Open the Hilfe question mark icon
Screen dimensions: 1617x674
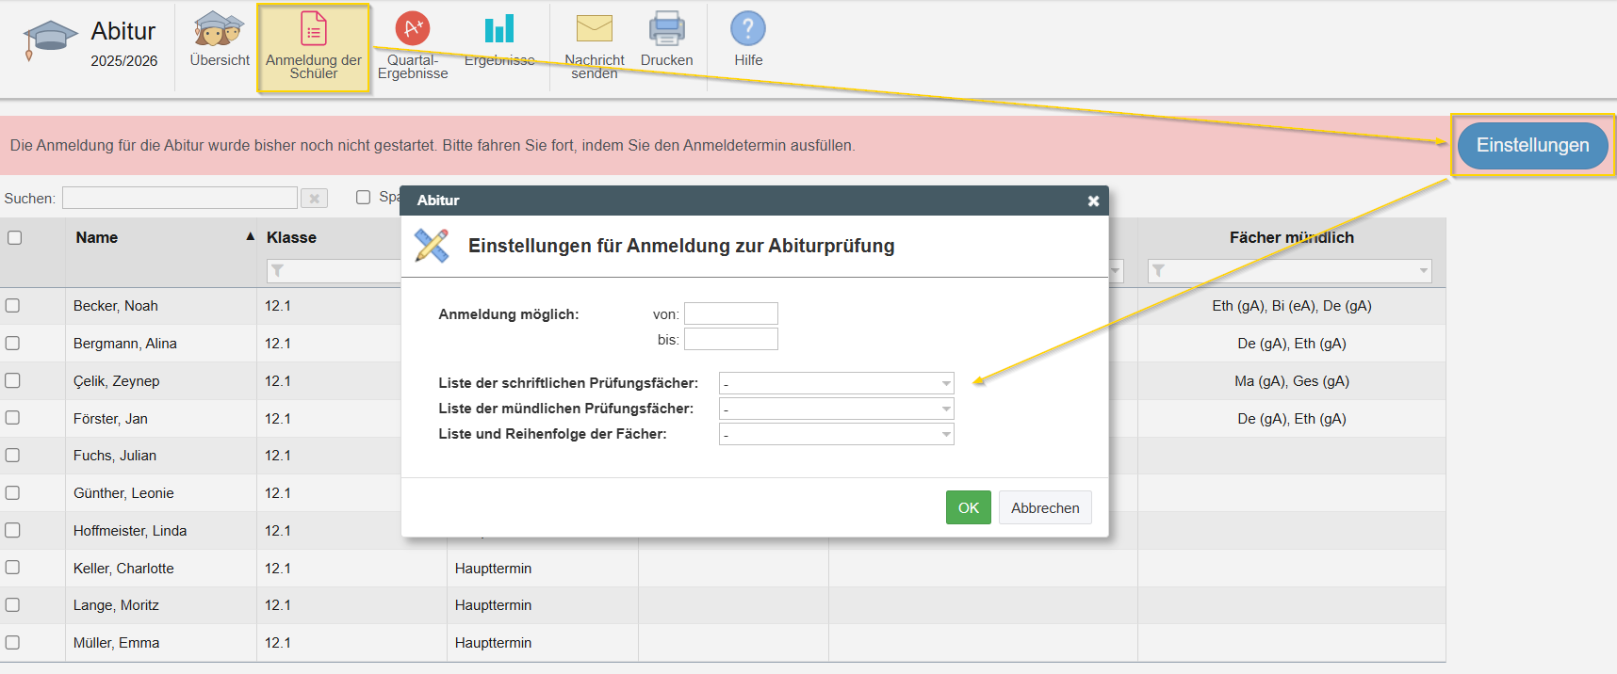pos(747,29)
